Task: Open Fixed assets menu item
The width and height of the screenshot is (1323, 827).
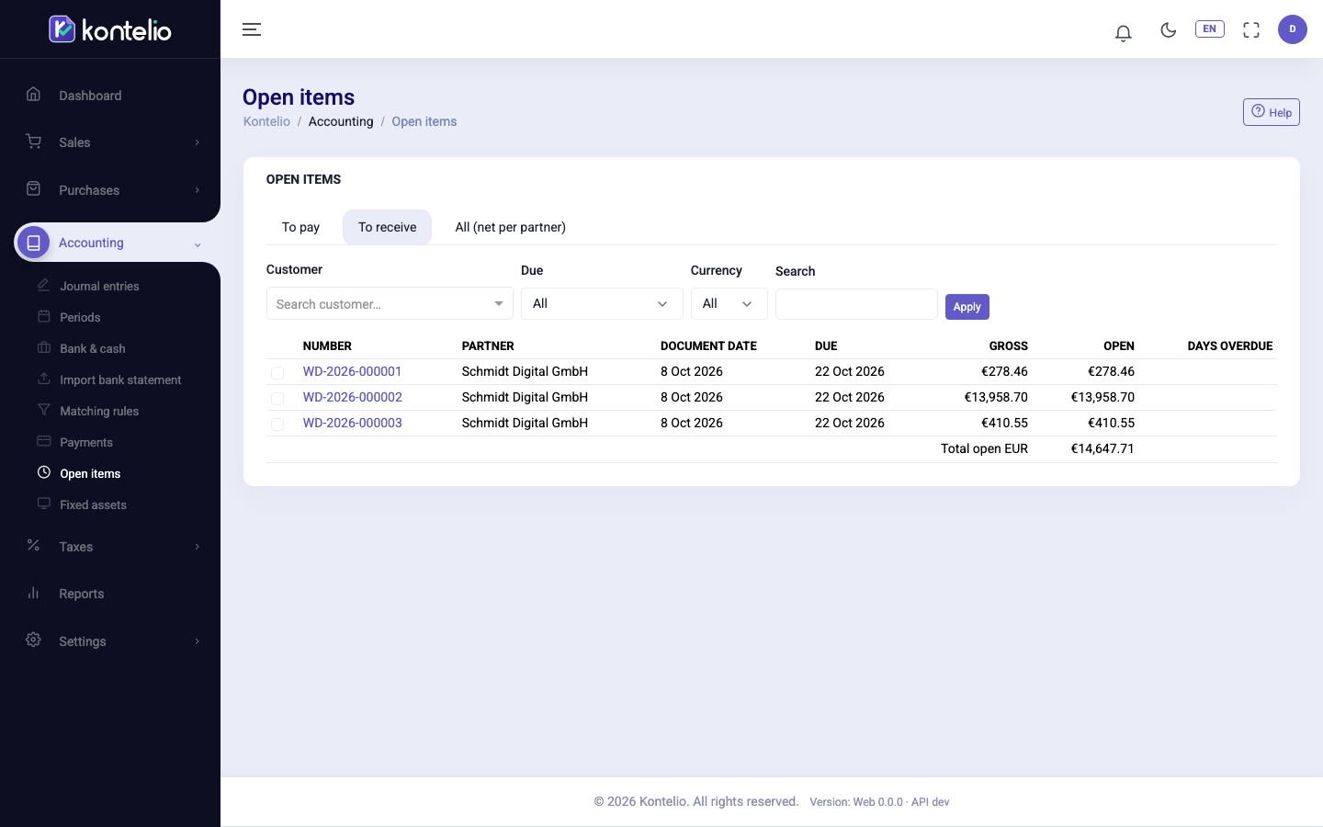Action: point(93,504)
